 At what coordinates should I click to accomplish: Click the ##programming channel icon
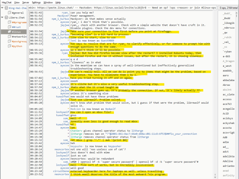pyautogui.click(x=9, y=22)
